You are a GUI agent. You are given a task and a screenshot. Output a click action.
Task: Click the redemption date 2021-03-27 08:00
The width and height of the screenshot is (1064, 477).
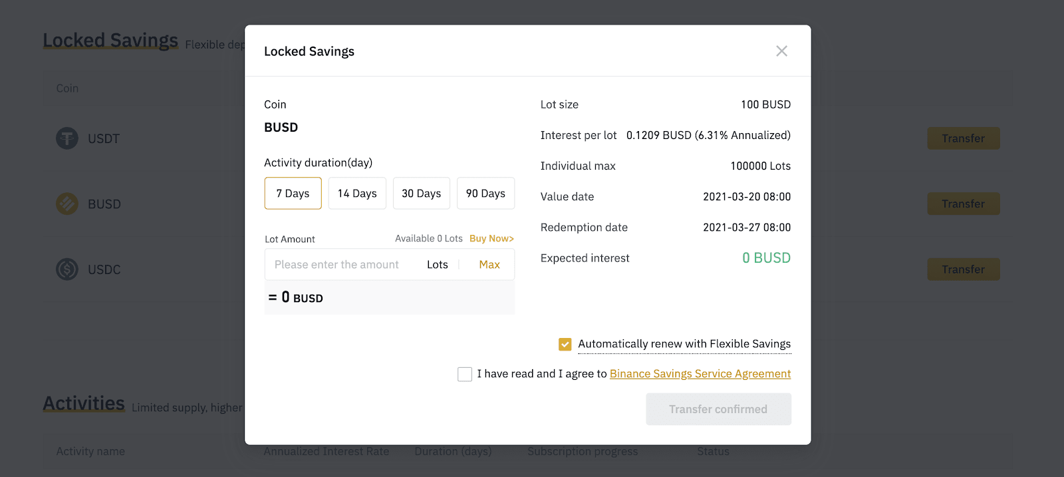[x=747, y=227]
